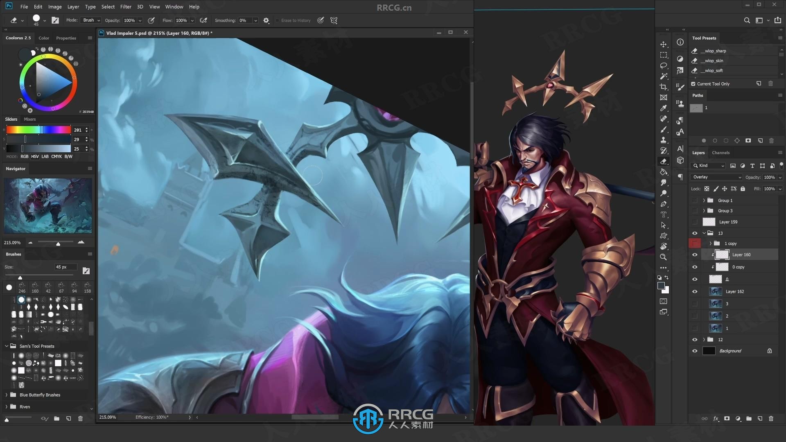This screenshot has height=442, width=786.
Task: Hide Layer 160 visibility eye
Action: (x=695, y=255)
